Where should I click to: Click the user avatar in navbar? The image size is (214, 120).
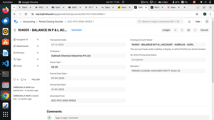point(207,22)
